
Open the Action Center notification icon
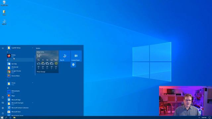[210, 118]
